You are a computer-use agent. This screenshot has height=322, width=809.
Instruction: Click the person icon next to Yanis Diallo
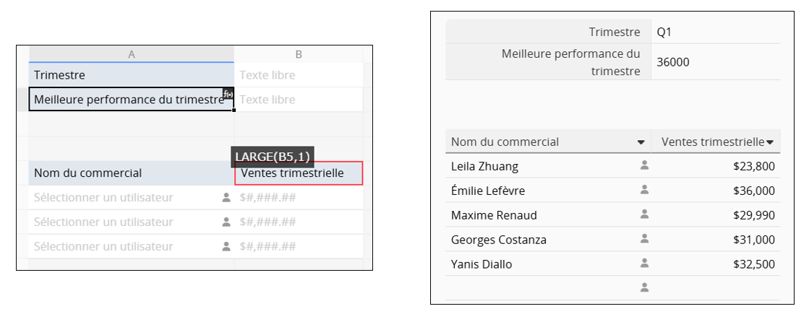click(645, 264)
